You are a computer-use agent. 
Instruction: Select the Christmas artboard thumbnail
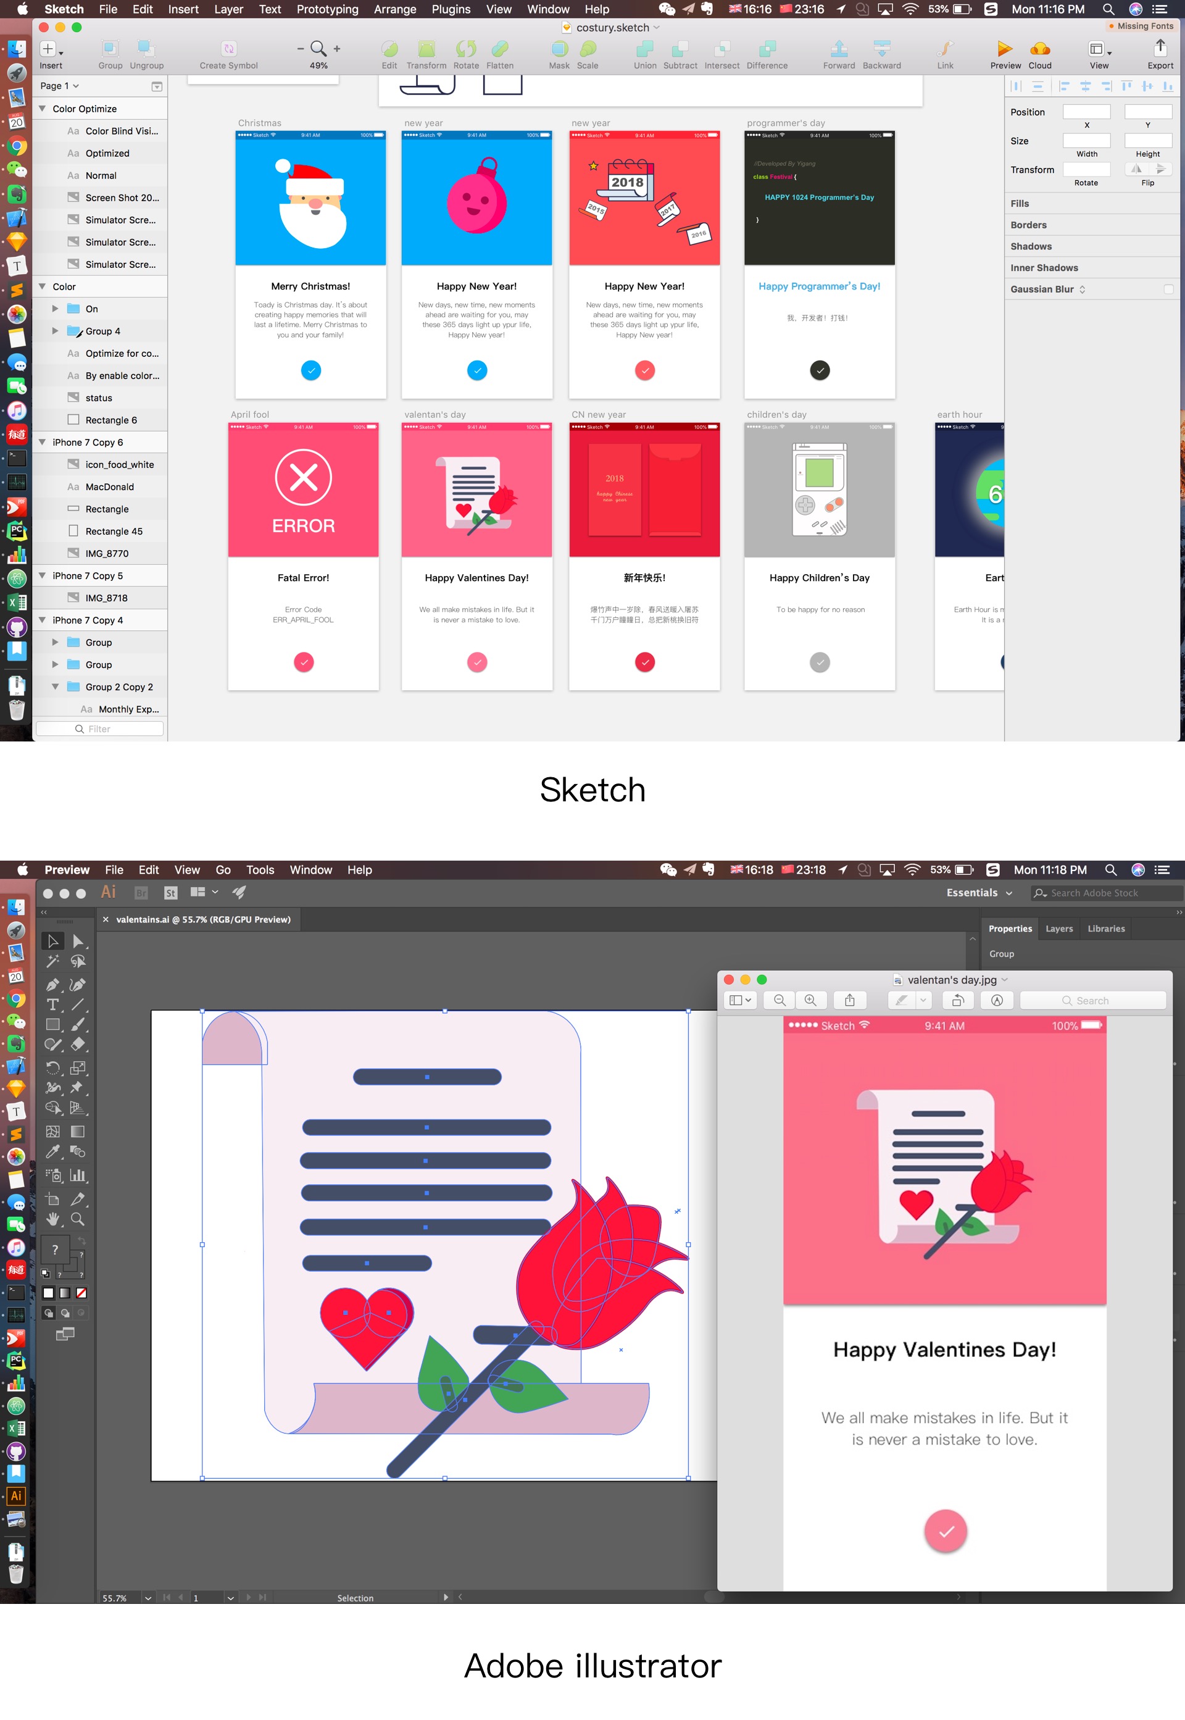point(310,264)
